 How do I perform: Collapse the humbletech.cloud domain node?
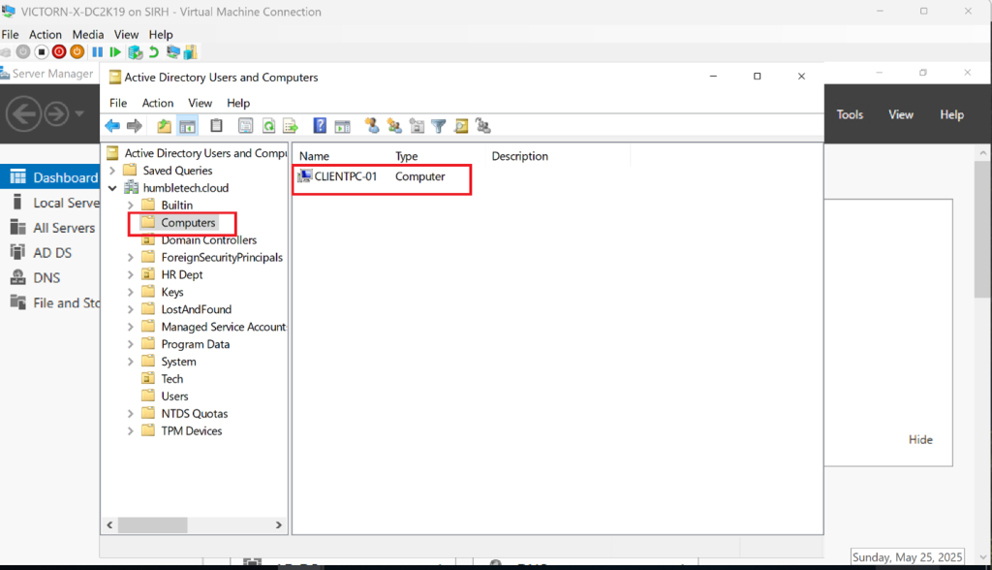pos(113,188)
